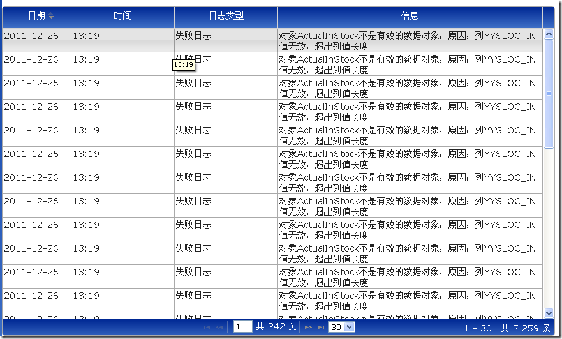
Task: Go to the first page of logs
Action: 207,327
